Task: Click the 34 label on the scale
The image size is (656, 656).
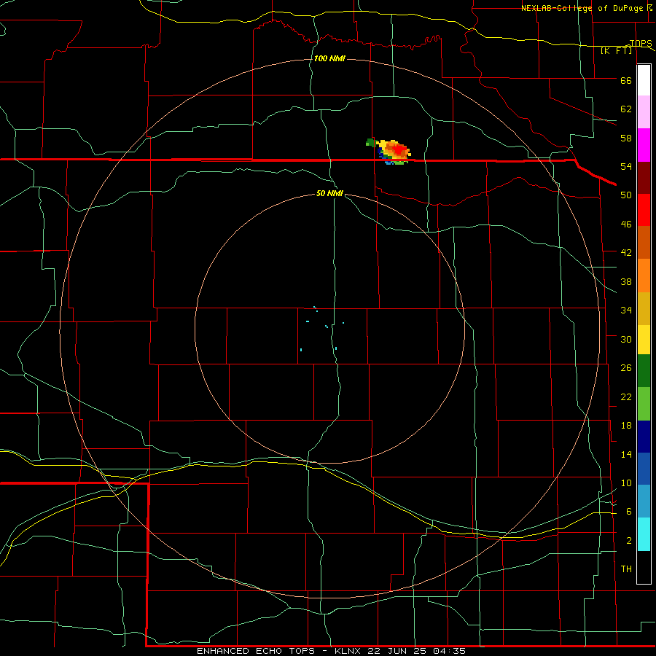Action: 626,311
